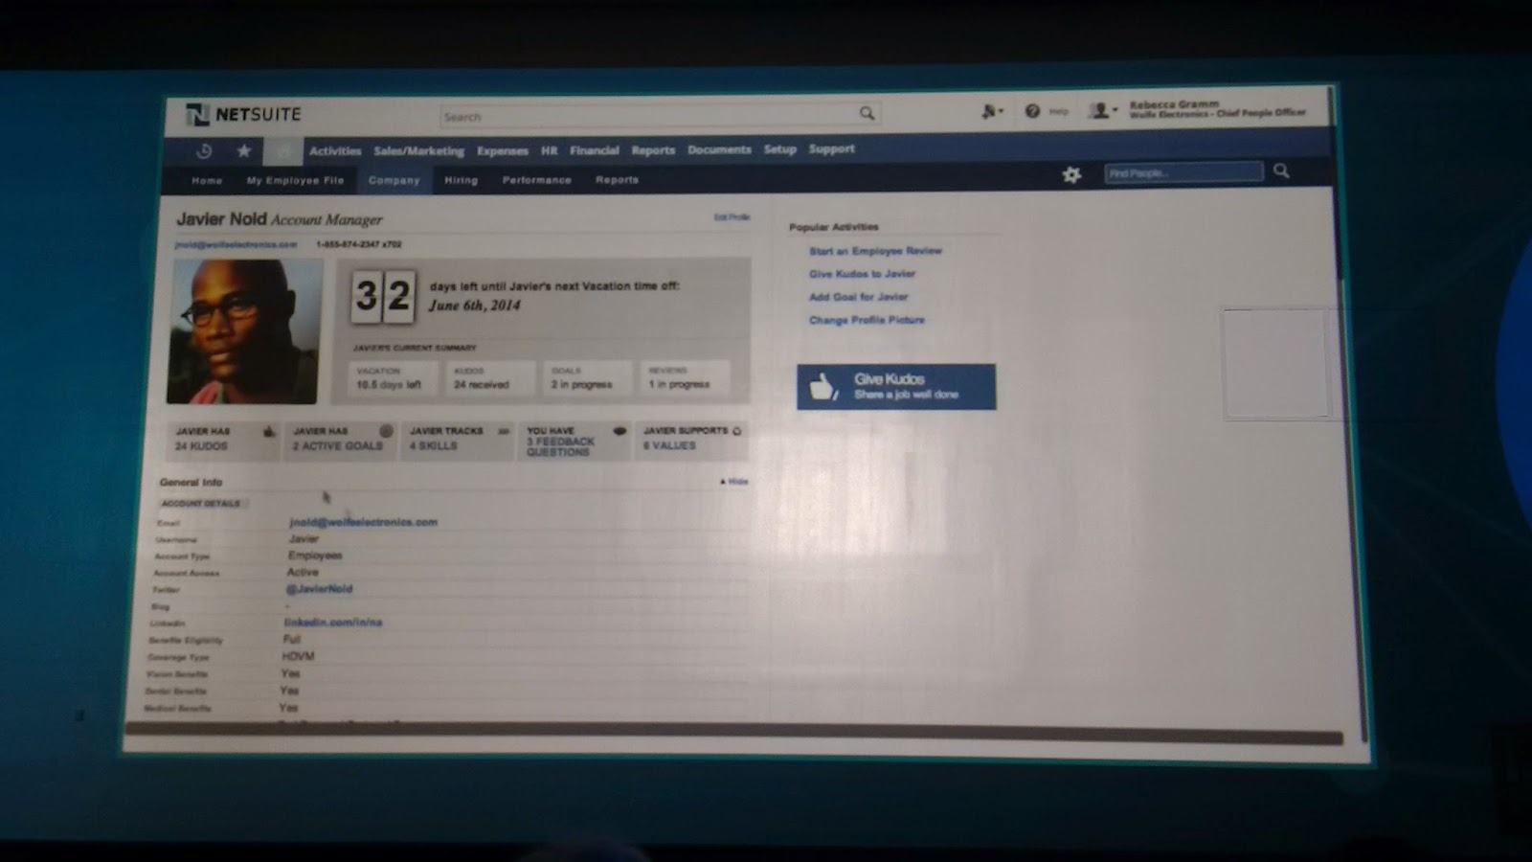Select the 3 Feedback Questions tab
This screenshot has height=862, width=1532.
tap(574, 441)
